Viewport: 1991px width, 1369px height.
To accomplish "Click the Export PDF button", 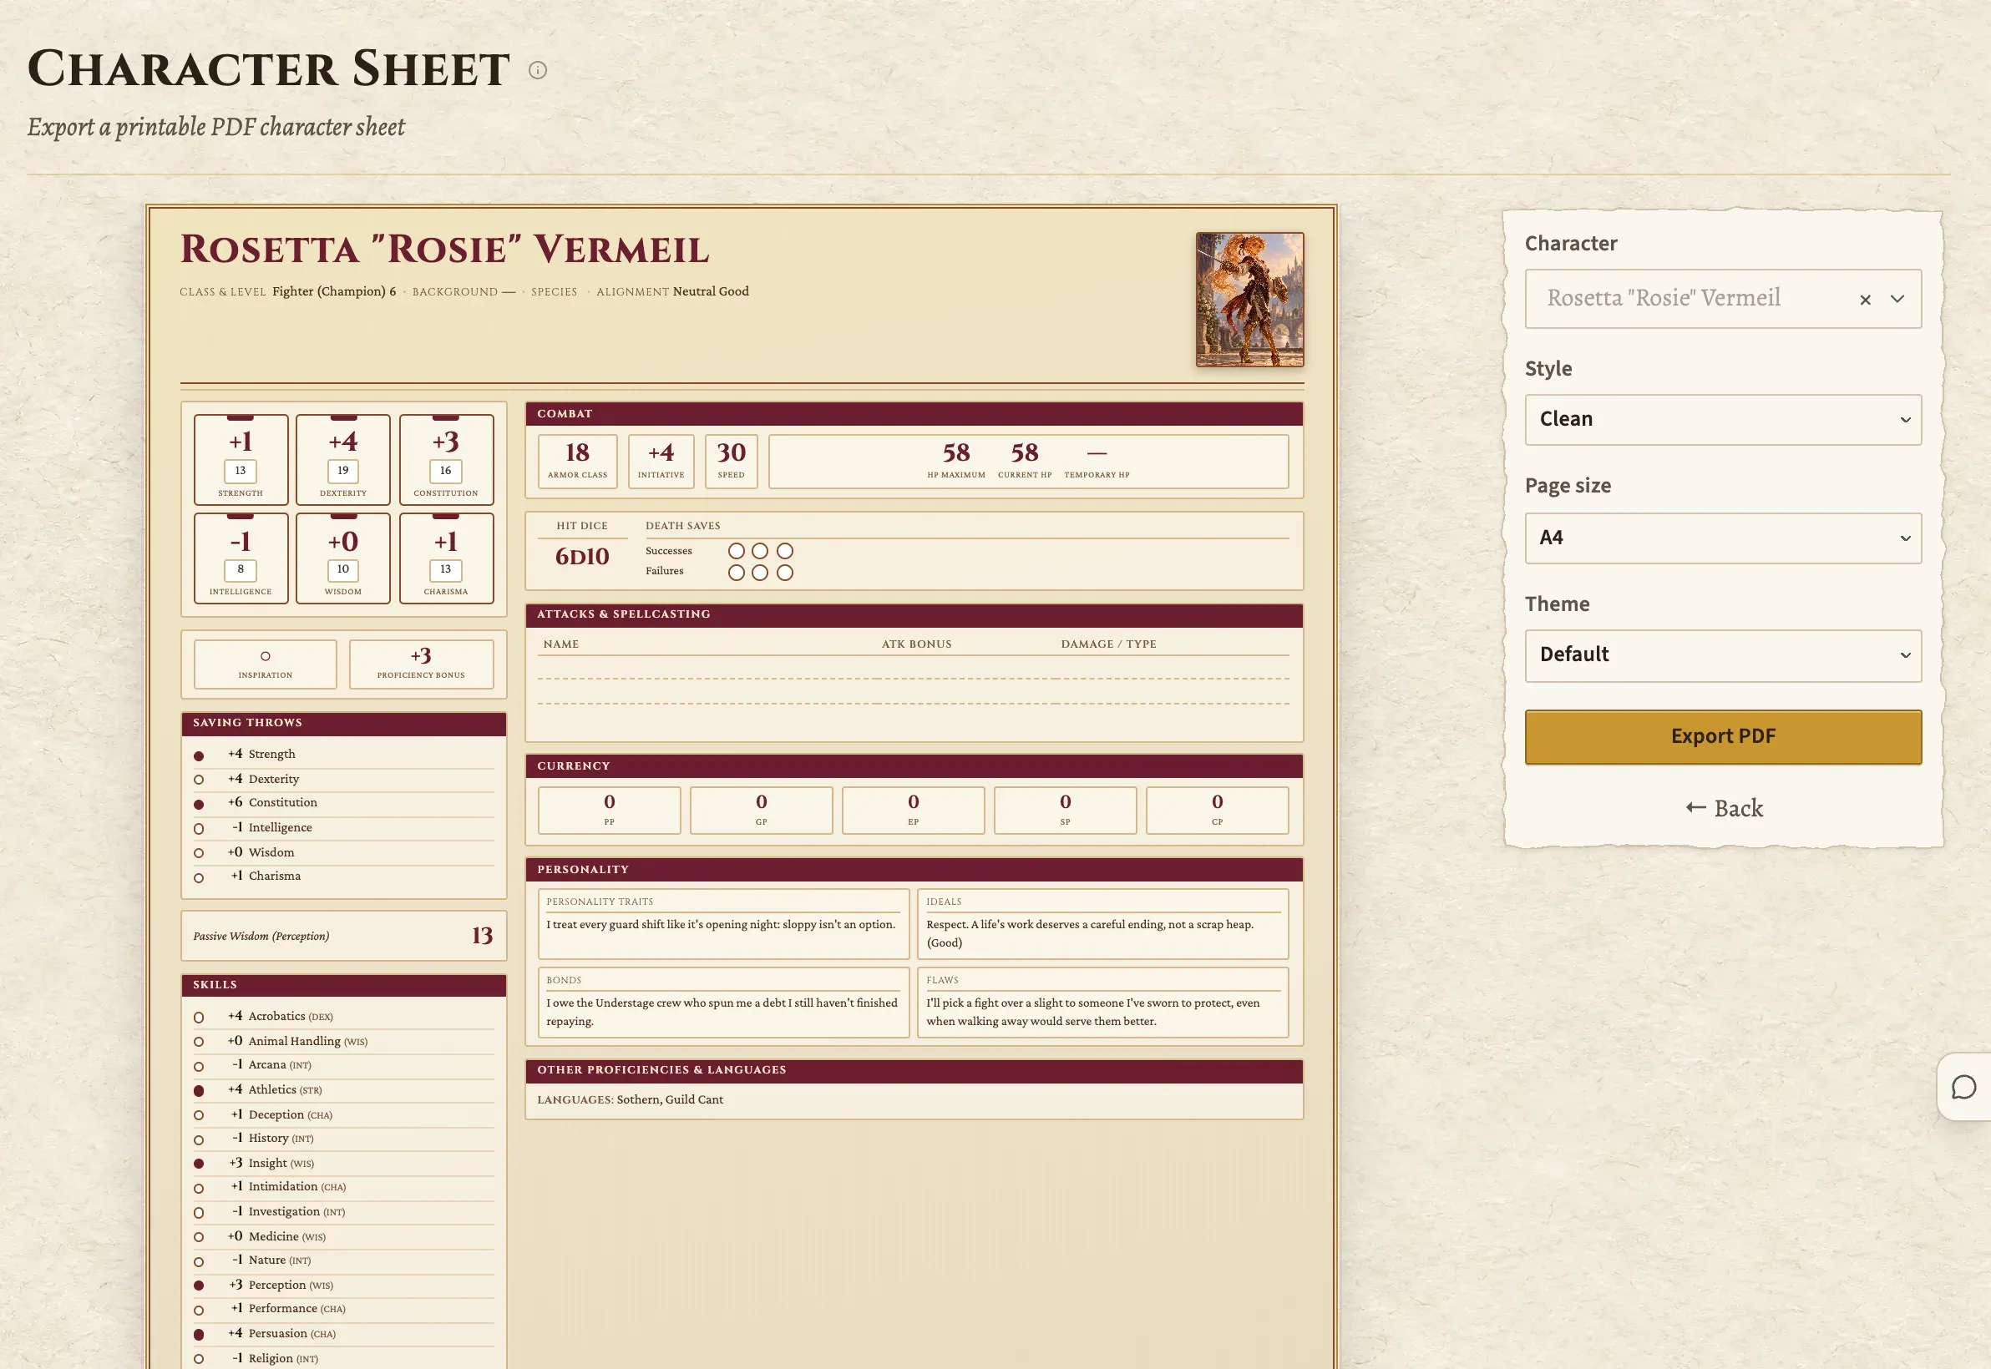I will pyautogui.click(x=1722, y=736).
